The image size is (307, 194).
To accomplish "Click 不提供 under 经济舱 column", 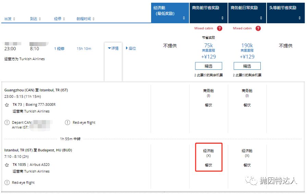I will coord(170,46).
